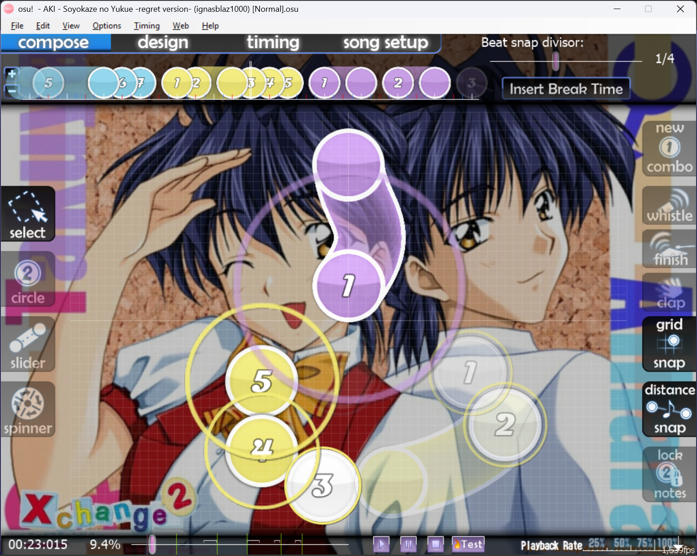Toggle grid snap
The width and height of the screenshot is (697, 556).
pyautogui.click(x=669, y=344)
